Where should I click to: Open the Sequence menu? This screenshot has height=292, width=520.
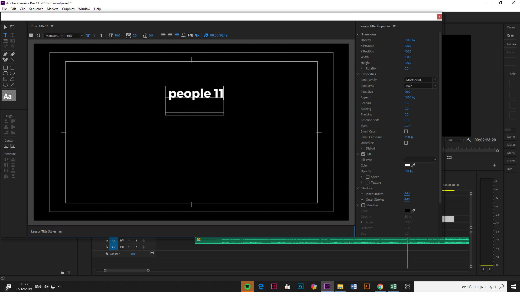click(x=36, y=9)
